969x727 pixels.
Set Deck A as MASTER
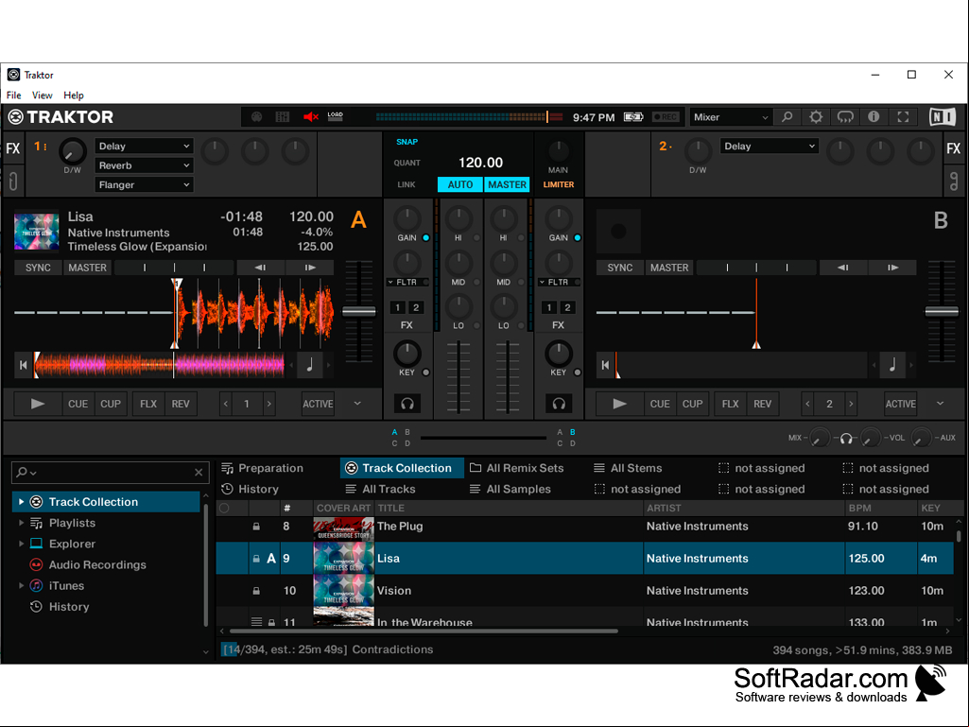87,268
